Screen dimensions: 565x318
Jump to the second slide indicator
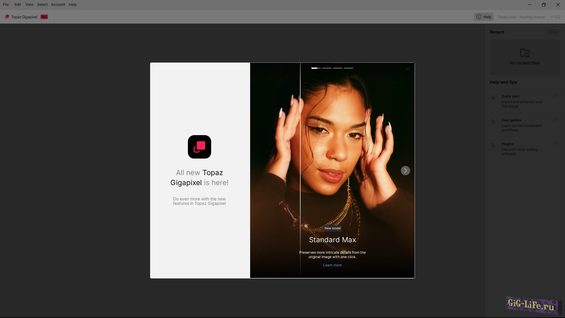(x=327, y=68)
